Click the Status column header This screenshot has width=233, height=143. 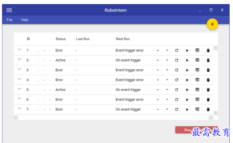(x=61, y=39)
